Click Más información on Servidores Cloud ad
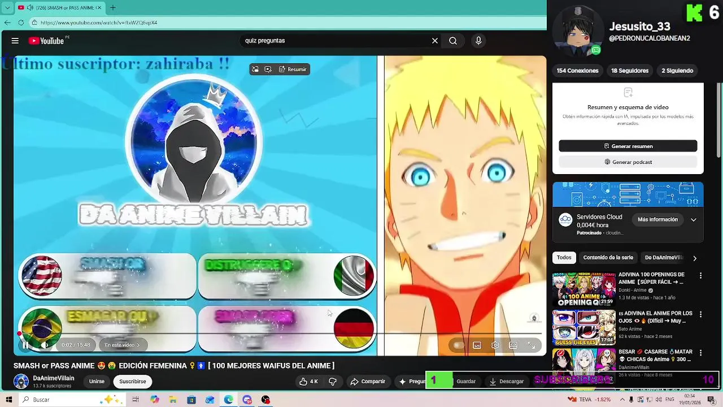This screenshot has width=723, height=407. (x=657, y=219)
